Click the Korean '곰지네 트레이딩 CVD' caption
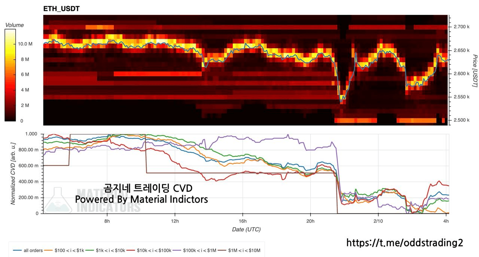The image size is (479, 257). click(148, 188)
